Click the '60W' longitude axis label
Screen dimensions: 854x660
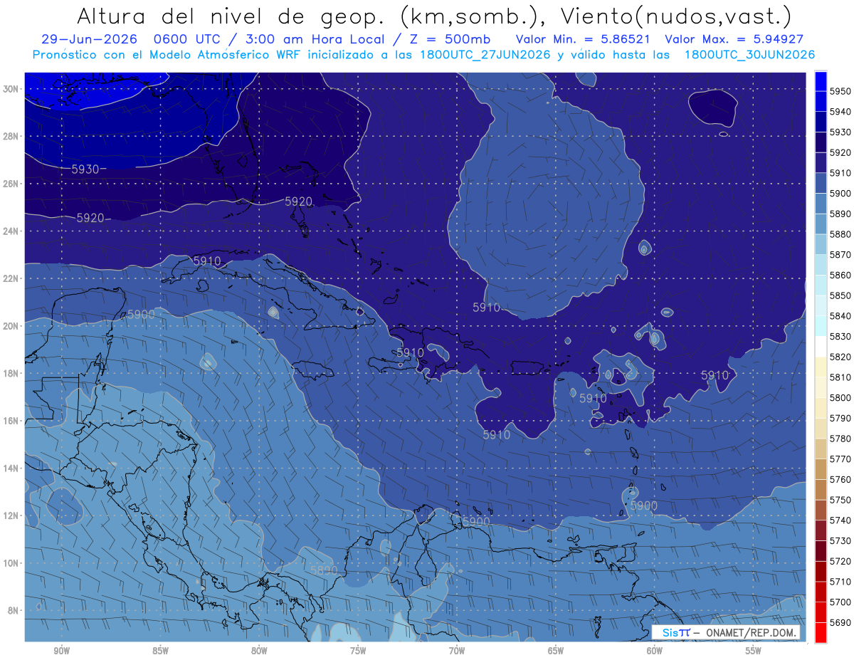[655, 651]
